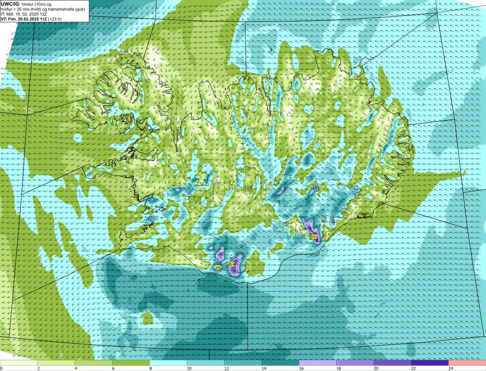
Task: Click the pink legend swatch above 24
Action: (467, 363)
